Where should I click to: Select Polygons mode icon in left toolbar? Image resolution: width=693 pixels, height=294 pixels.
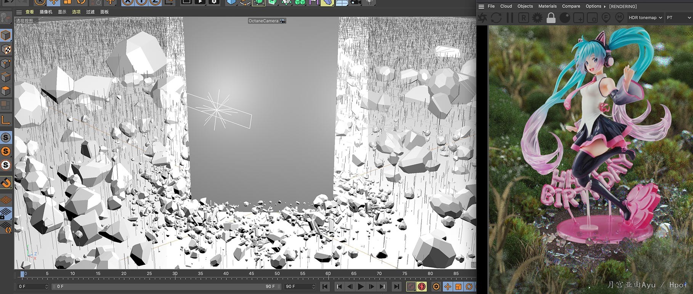[6, 91]
